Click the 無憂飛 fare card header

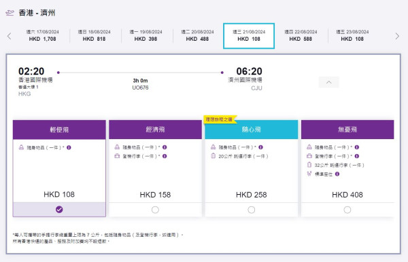(x=347, y=130)
